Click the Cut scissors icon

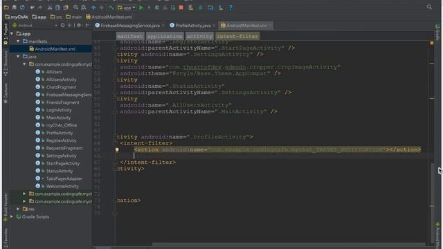(x=50, y=8)
